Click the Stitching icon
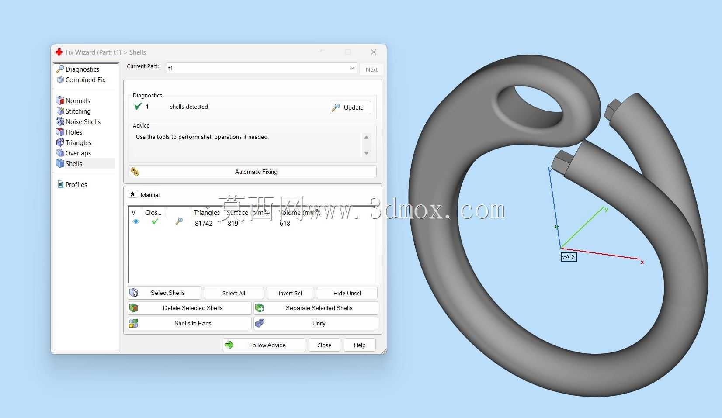 tap(60, 111)
